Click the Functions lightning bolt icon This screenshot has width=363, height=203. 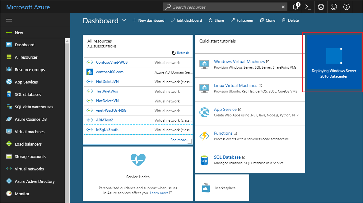204,136
